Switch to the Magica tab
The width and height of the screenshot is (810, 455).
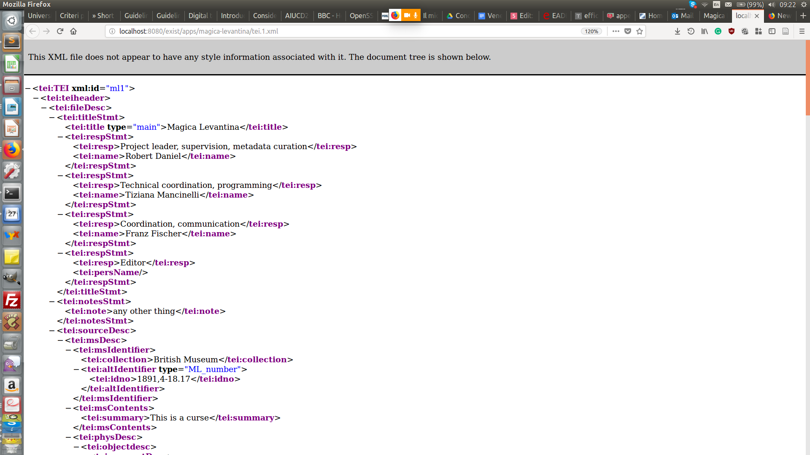[x=714, y=16]
